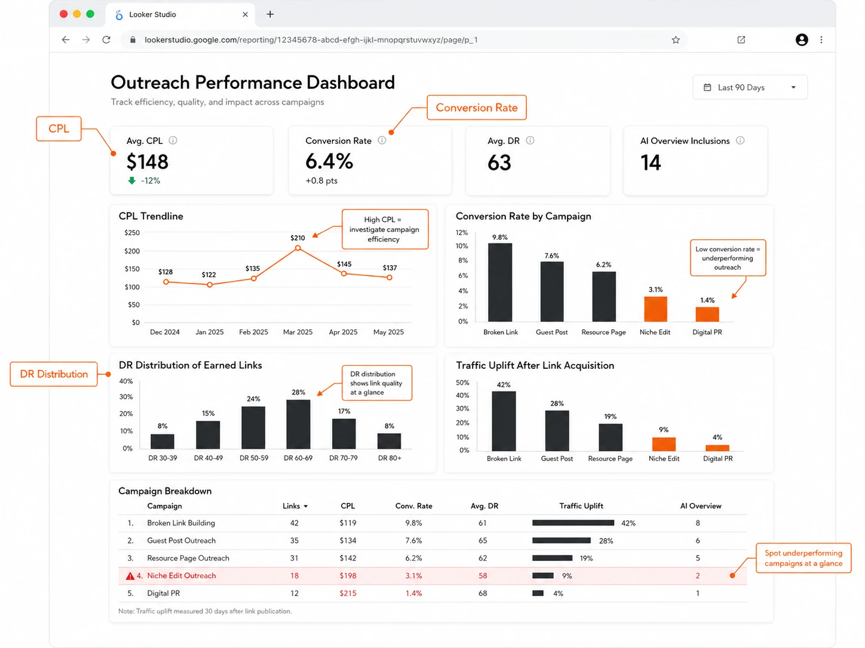Click info icon beside Avg. DR
Screen dimensions: 865x648
pyautogui.click(x=530, y=141)
